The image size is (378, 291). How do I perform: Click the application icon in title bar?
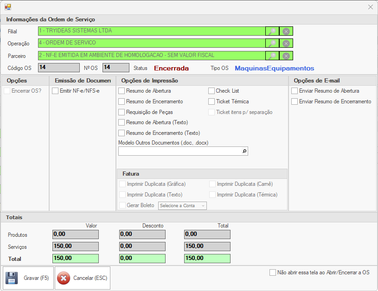tap(8, 7)
